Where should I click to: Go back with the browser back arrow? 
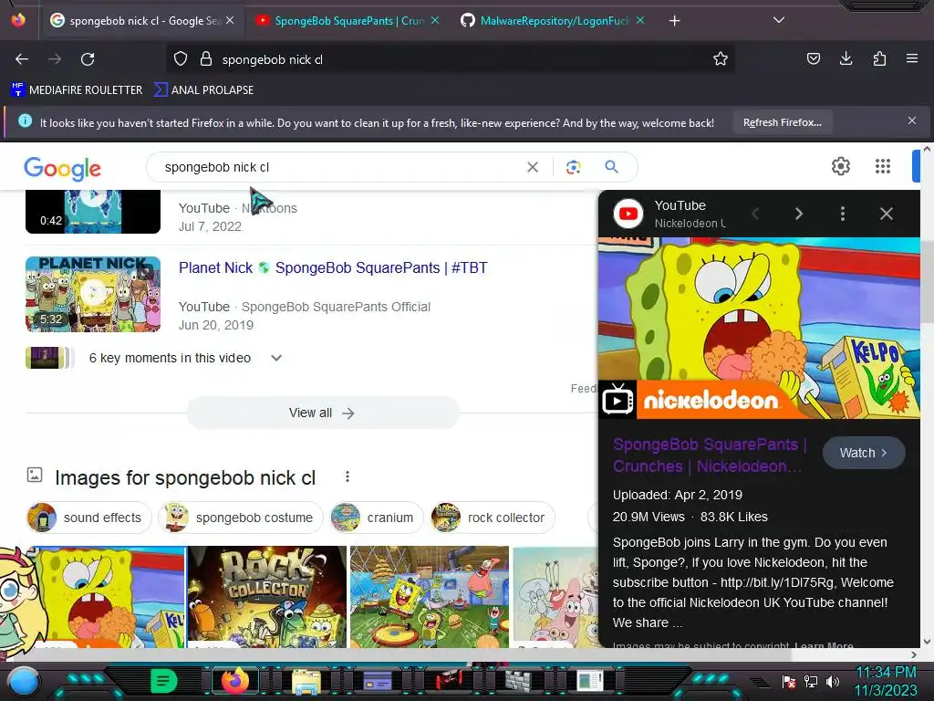pos(22,59)
